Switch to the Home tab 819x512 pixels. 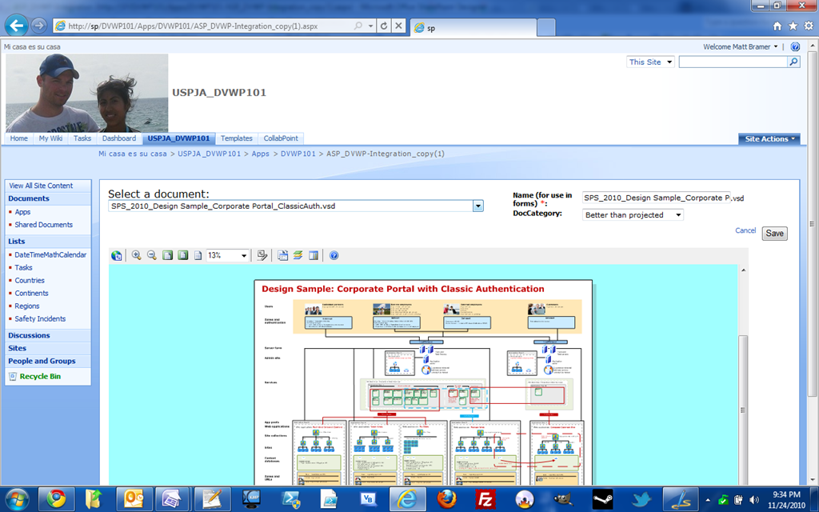pos(19,138)
